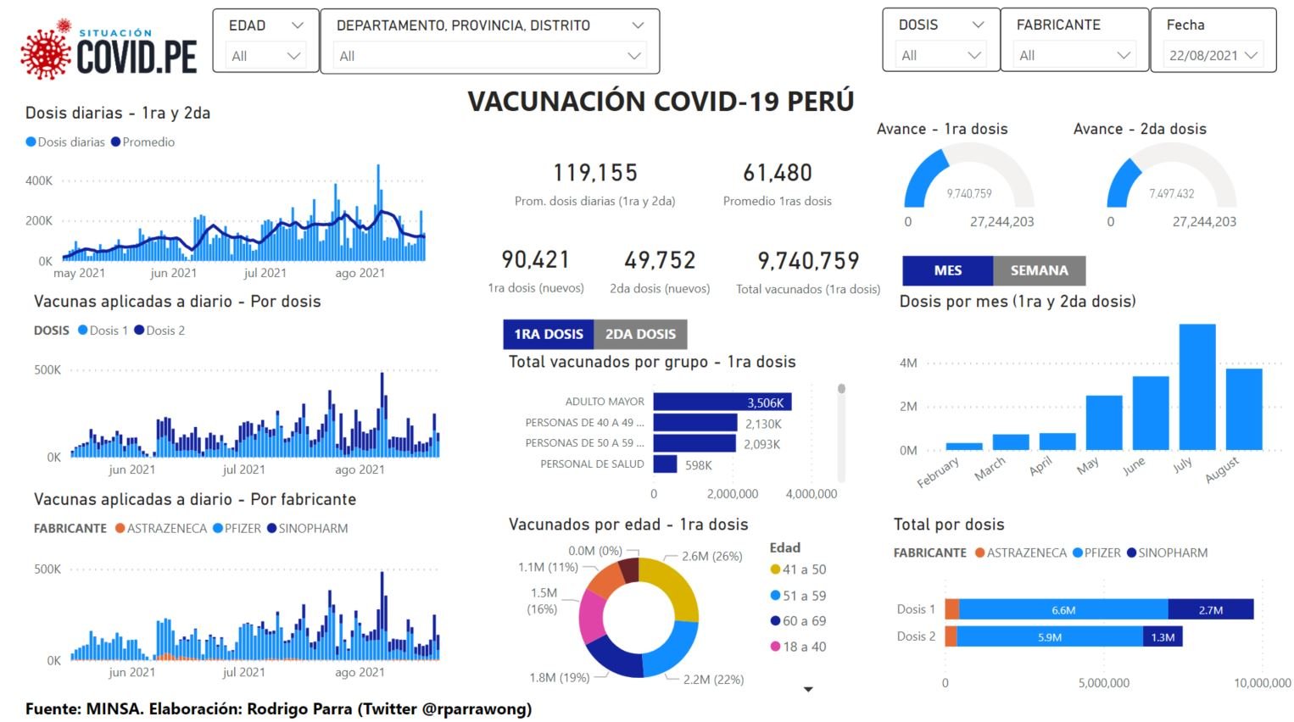
Task: Click the July bar in monthly chart
Action: click(1197, 386)
